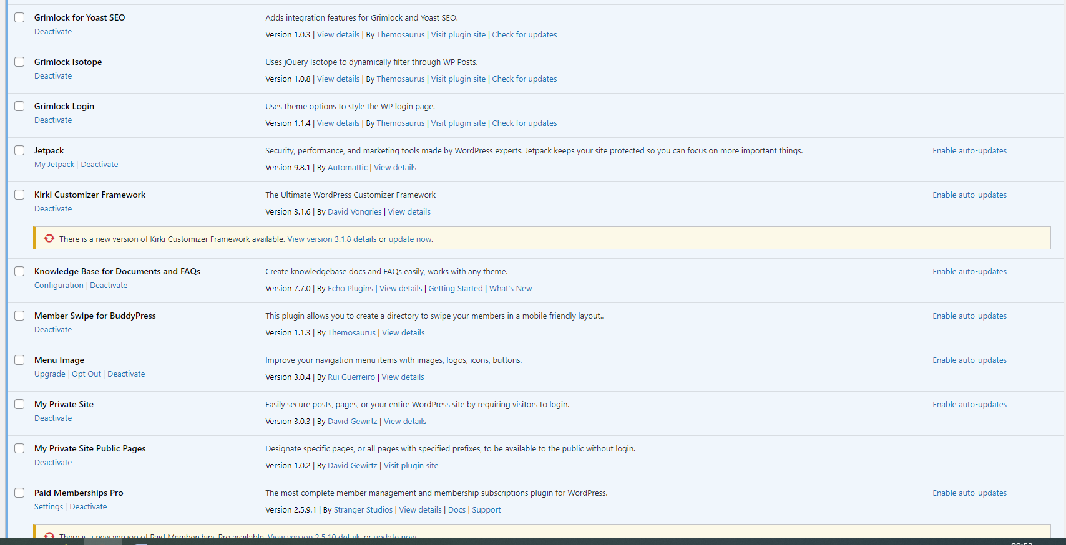Select the Menu Image plugin checkbox
The image size is (1066, 545).
(x=19, y=360)
